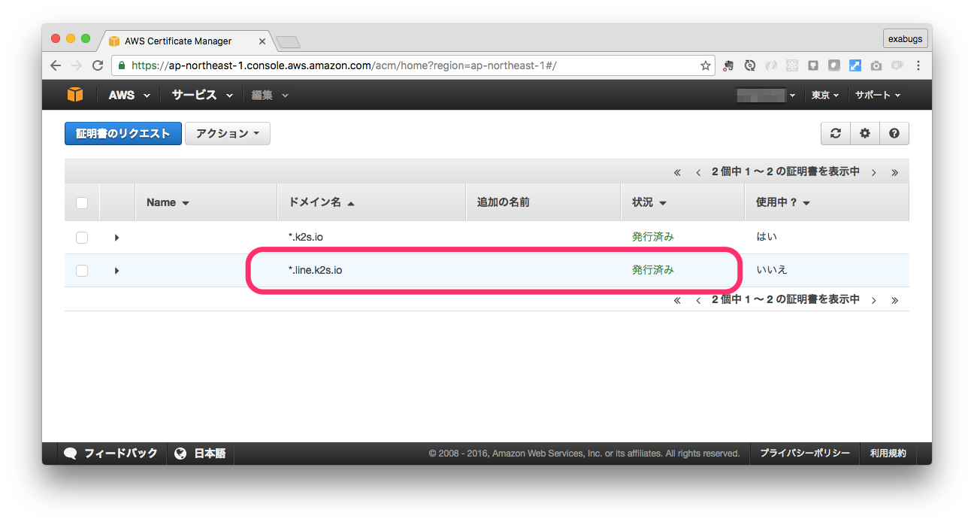
Task: Open the アクション dropdown
Action: [227, 133]
